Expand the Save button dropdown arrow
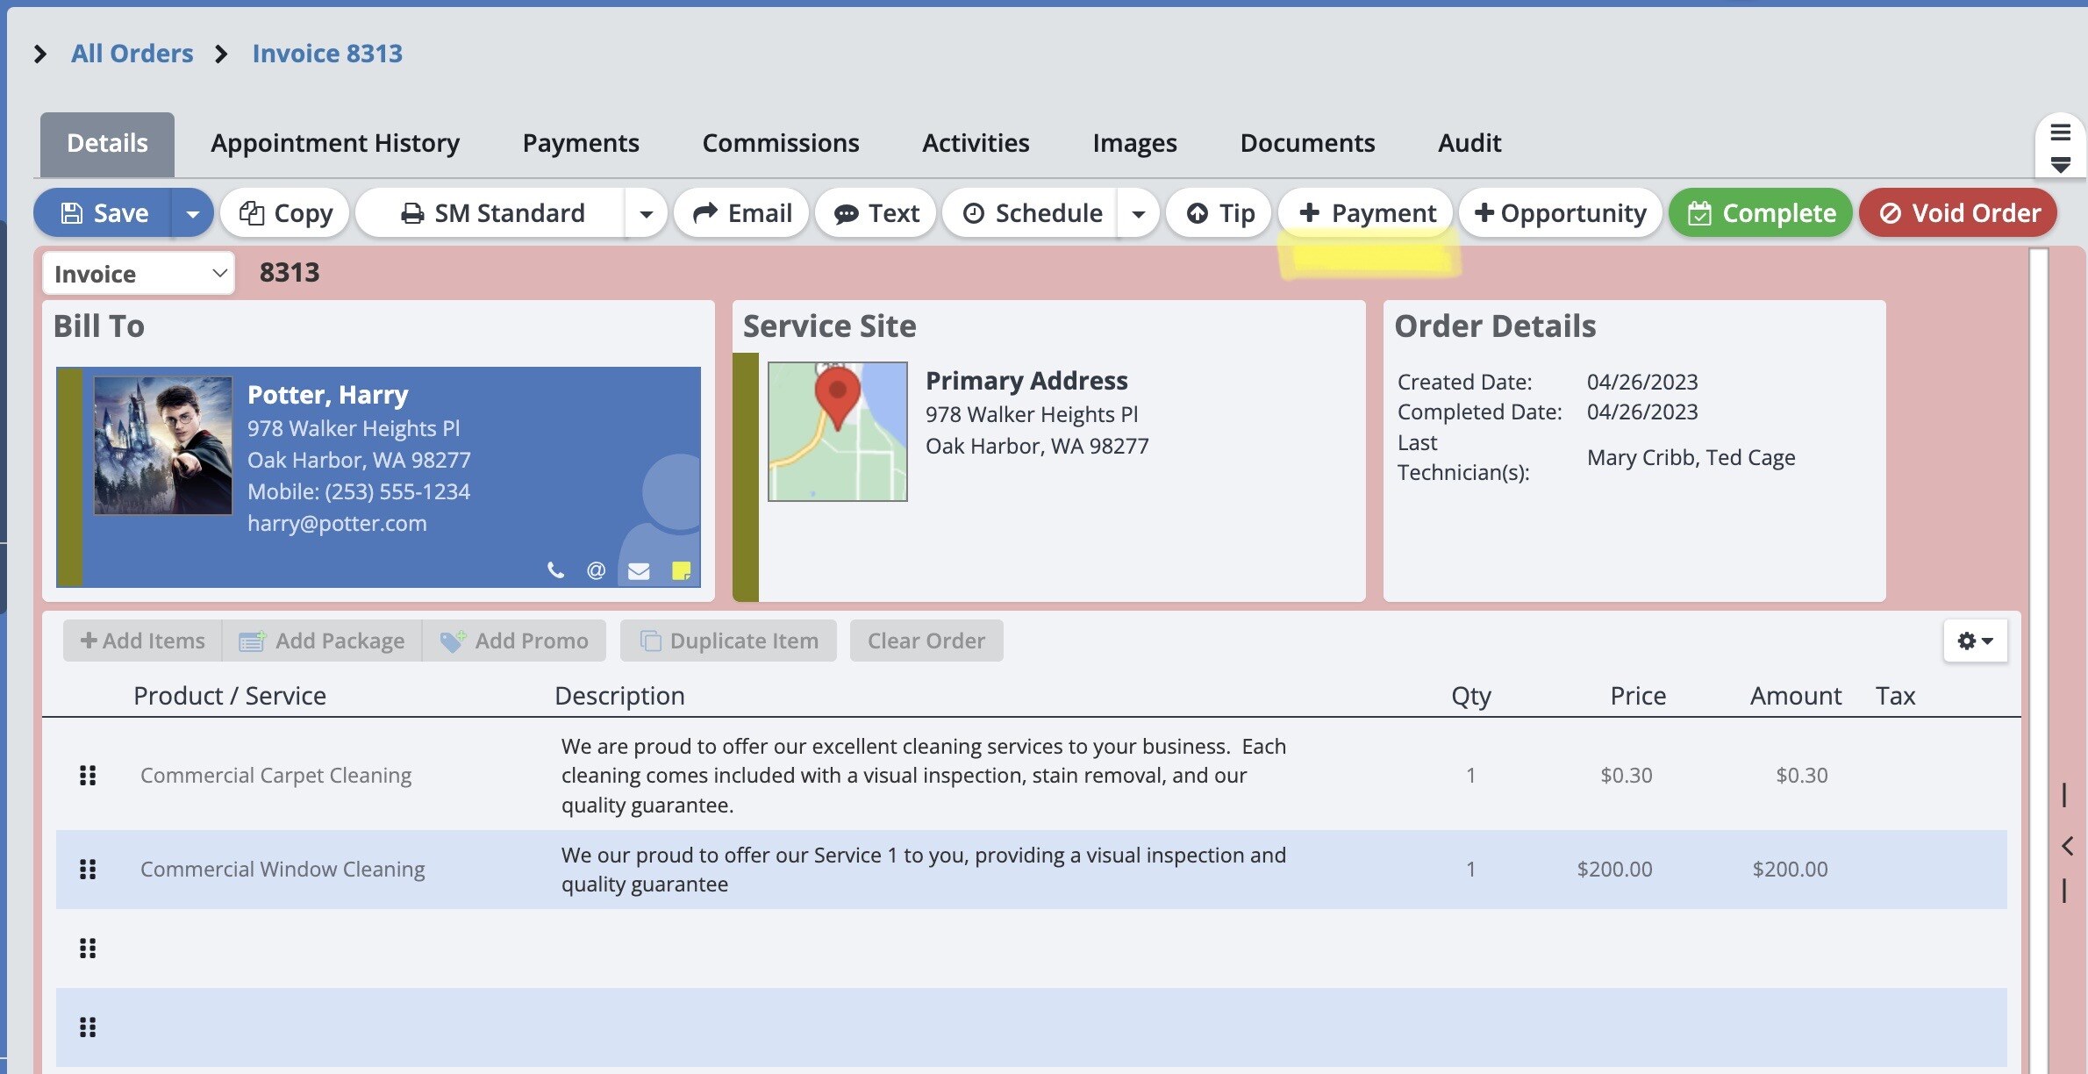 click(x=192, y=213)
